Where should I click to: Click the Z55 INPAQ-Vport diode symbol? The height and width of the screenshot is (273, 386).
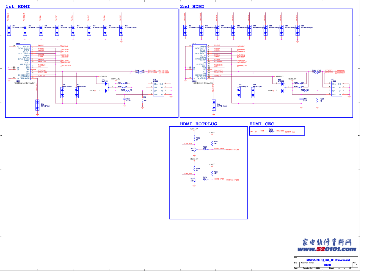click(x=77, y=93)
